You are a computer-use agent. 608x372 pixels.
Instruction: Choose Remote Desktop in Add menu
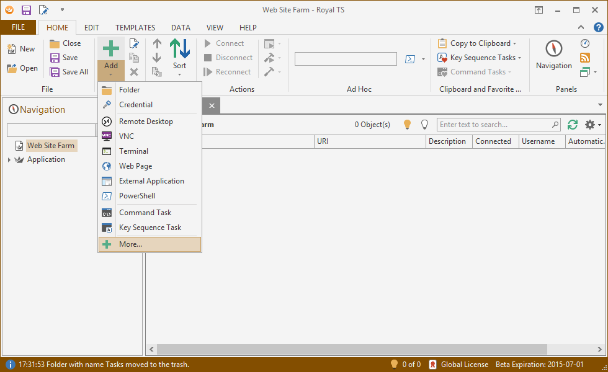click(150, 122)
